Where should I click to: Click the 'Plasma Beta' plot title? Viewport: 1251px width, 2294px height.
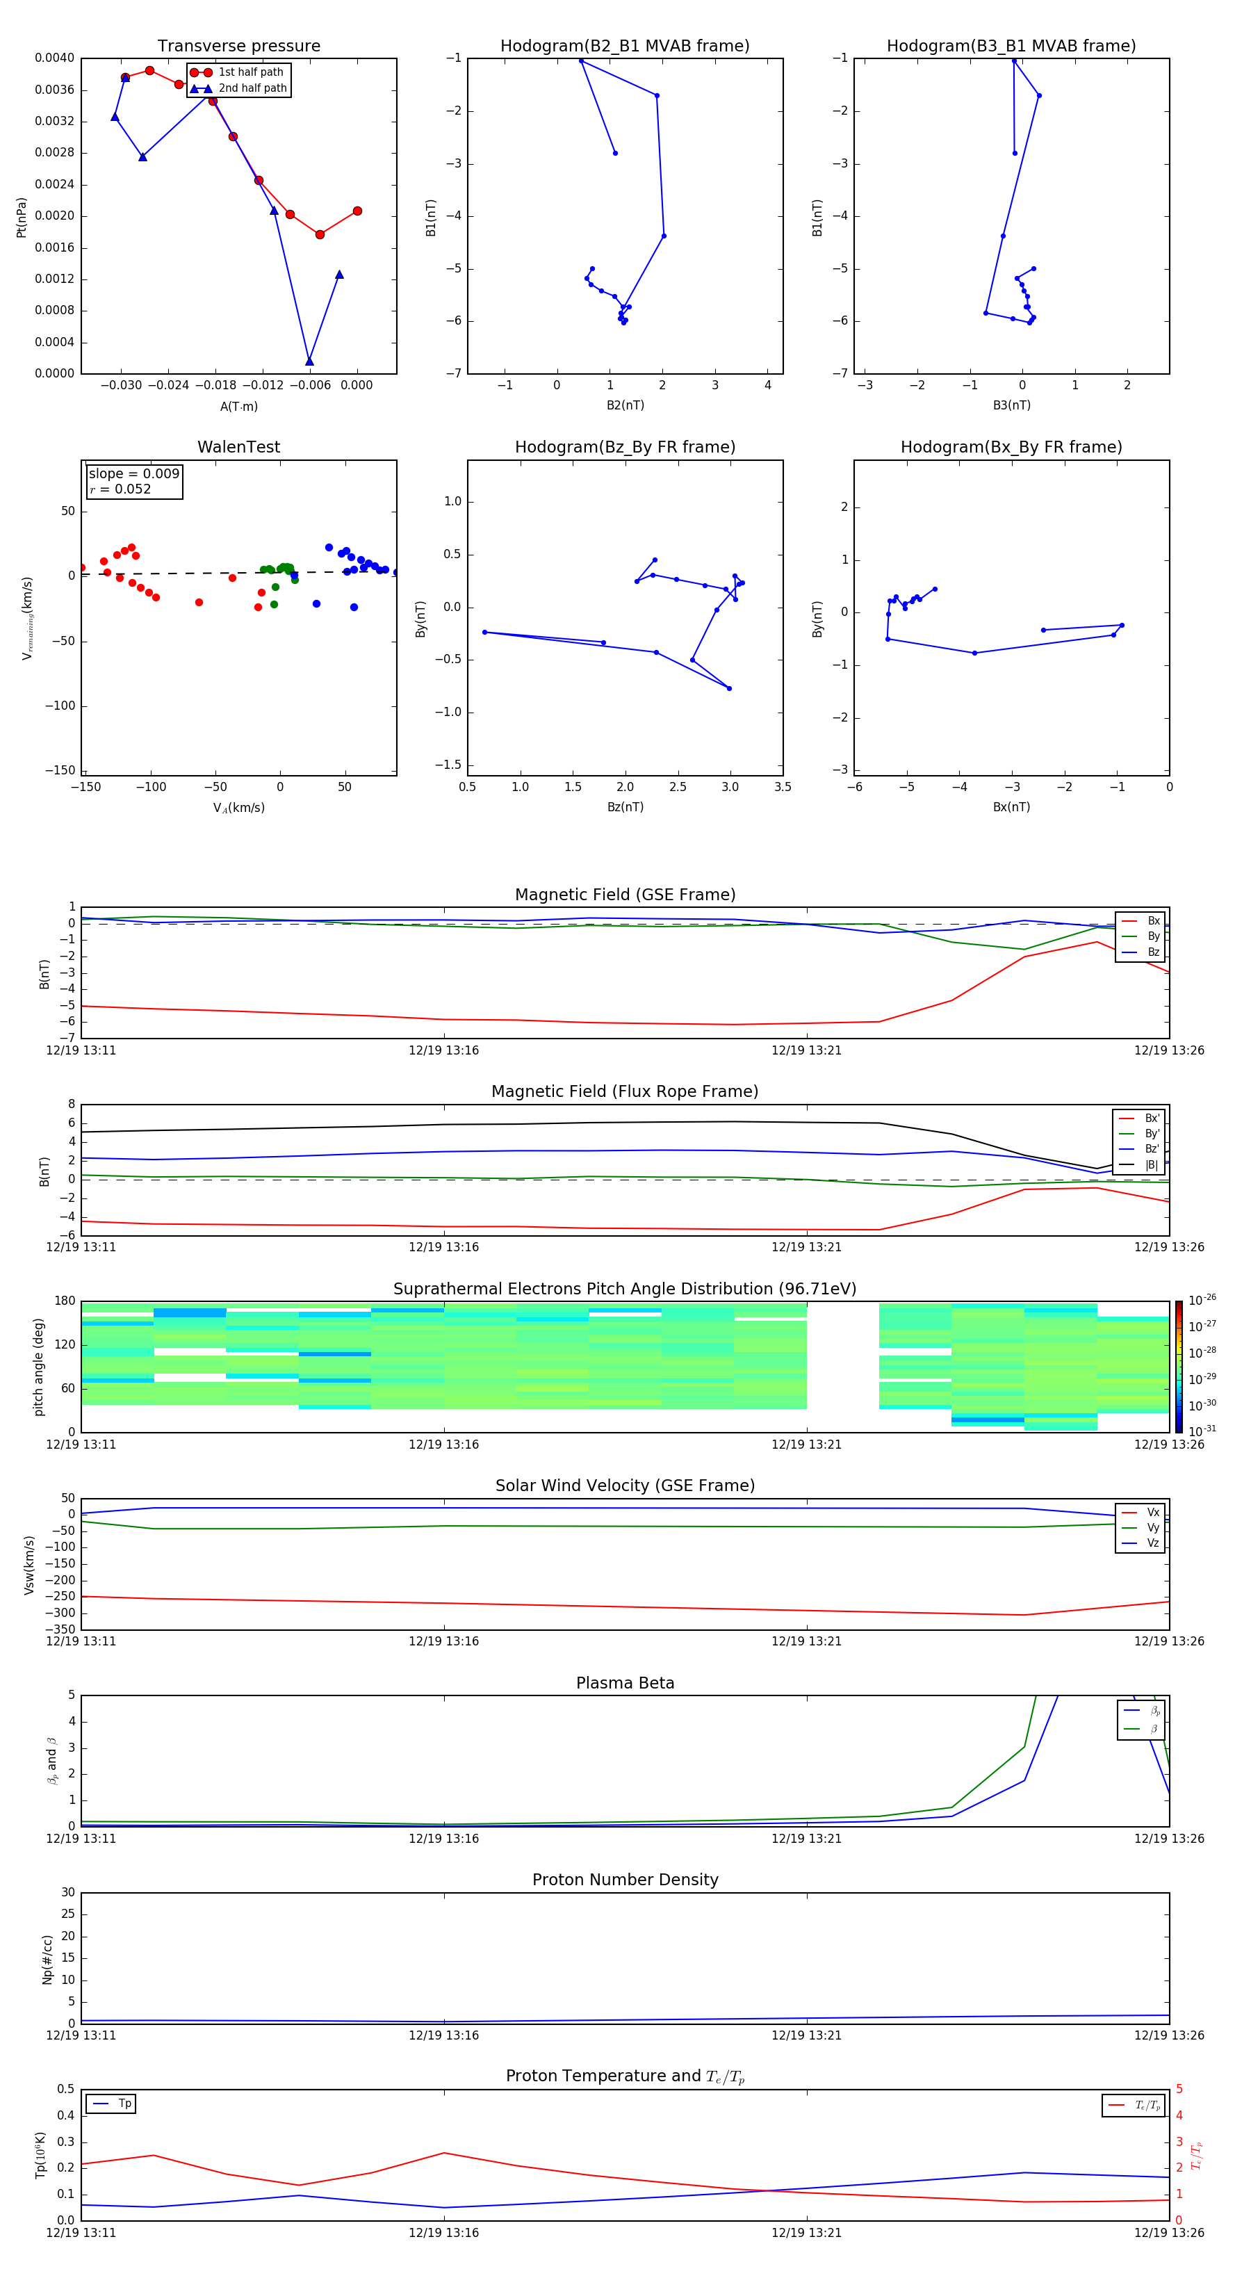coord(625,1683)
